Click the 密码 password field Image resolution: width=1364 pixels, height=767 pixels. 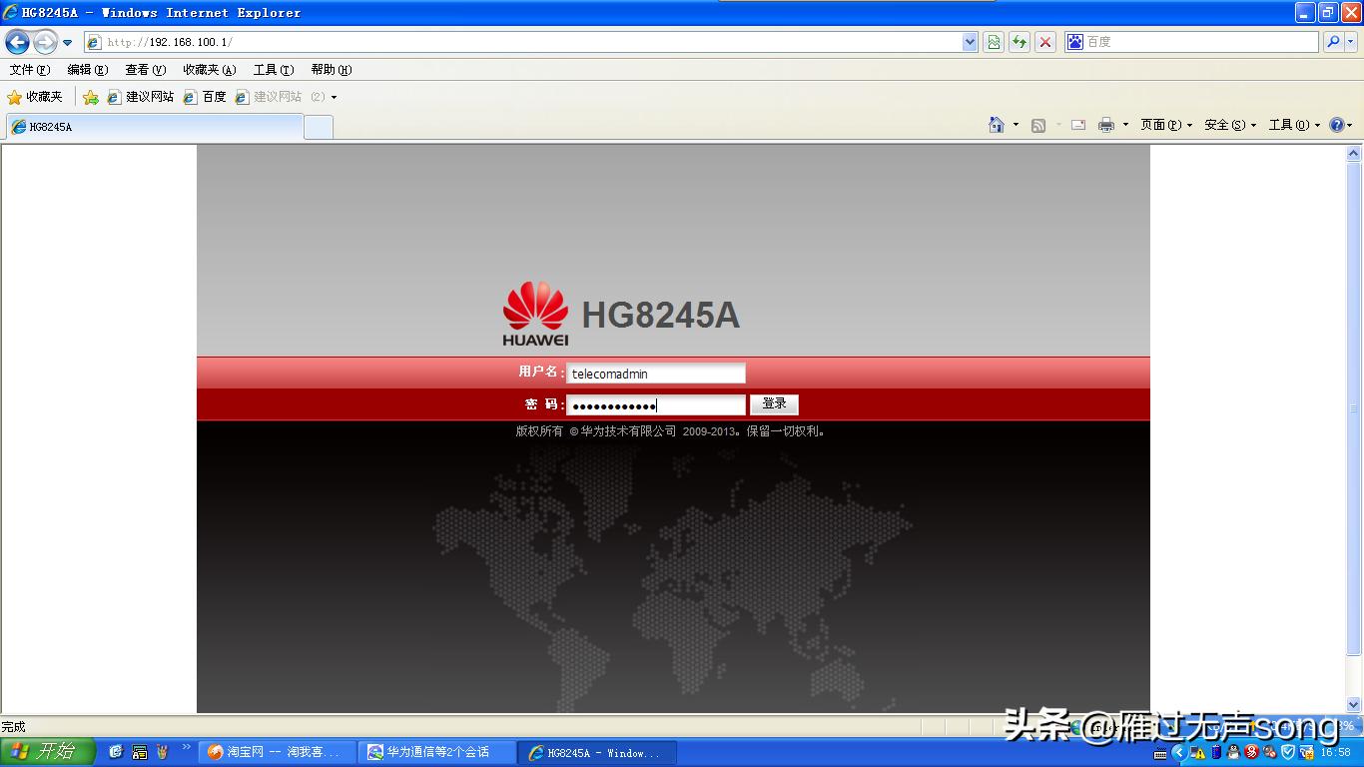click(655, 404)
